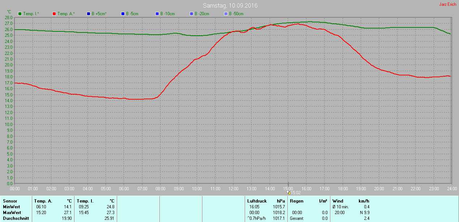The width and height of the screenshot is (459, 222).
Task: Click the °C axis unit label
Action: (x=9, y=12)
